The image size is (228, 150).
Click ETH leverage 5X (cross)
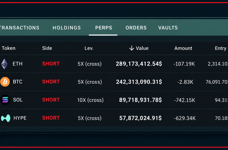[x=90, y=64]
